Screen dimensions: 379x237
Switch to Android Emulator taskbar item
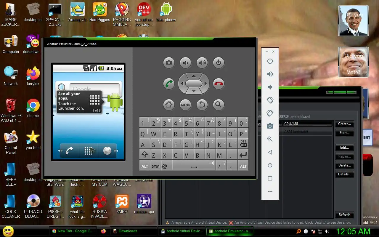coord(229,231)
